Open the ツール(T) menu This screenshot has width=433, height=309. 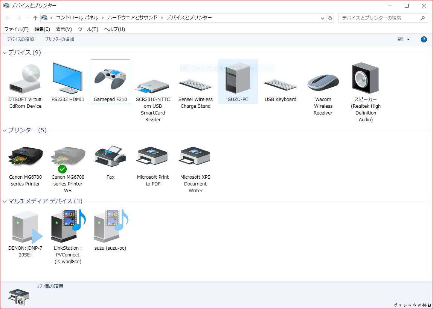[x=88, y=29]
